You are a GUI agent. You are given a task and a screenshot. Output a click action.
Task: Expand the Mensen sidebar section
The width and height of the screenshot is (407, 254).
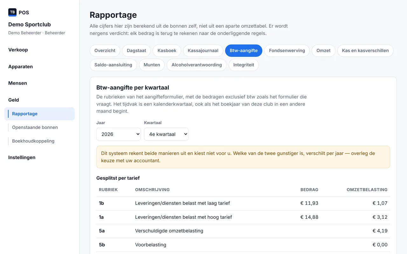pos(17,83)
